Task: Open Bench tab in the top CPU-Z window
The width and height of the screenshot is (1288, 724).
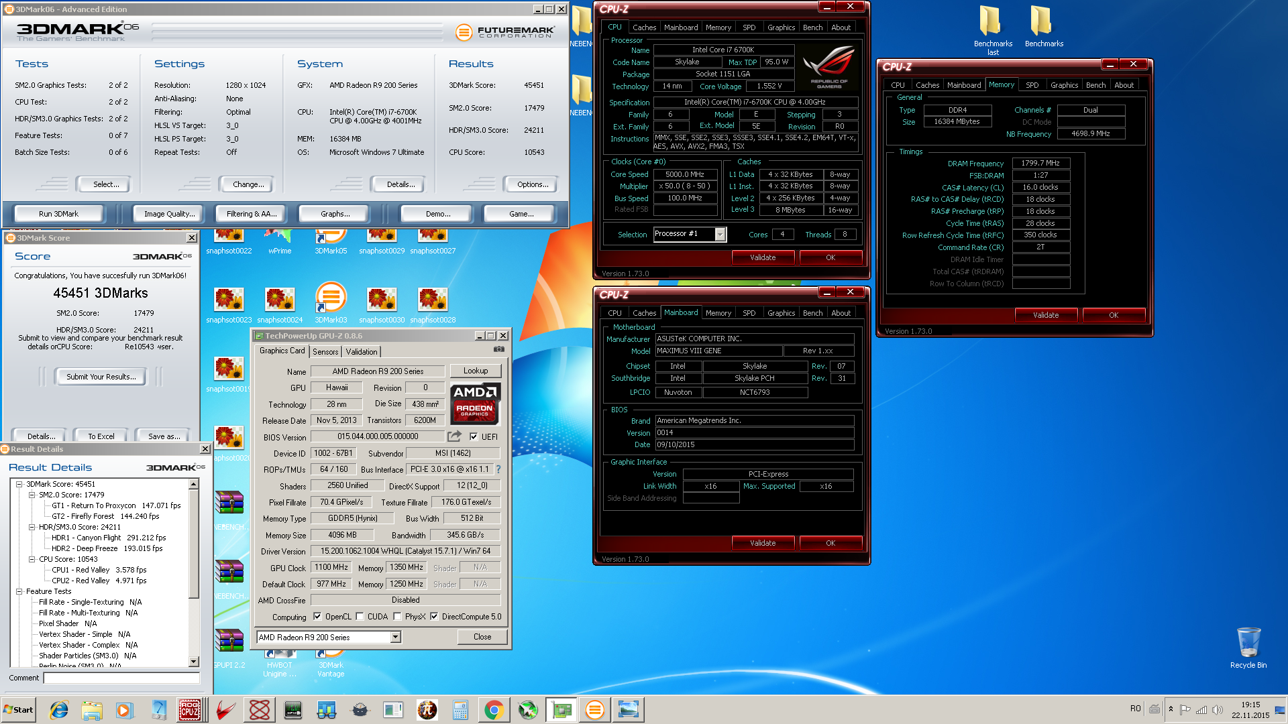Action: tap(812, 27)
